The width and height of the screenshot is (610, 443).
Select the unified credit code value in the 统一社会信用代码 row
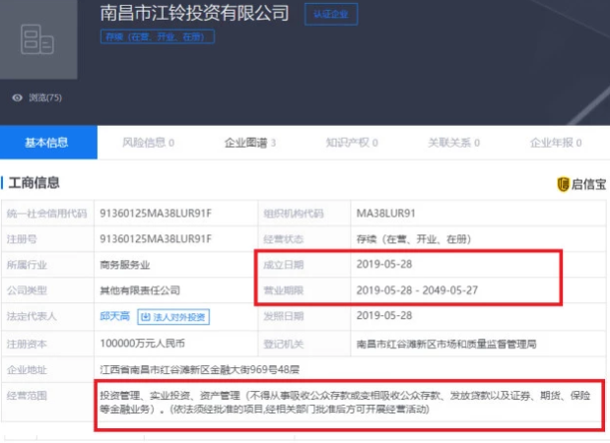(156, 214)
